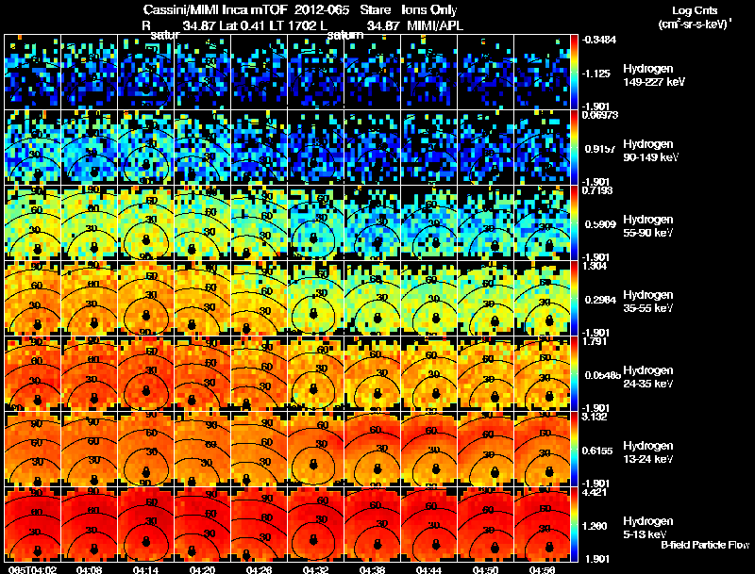The image size is (755, 574).
Task: Click Saturn marker in 04:38 35-55 keV panel
Action: [377, 319]
